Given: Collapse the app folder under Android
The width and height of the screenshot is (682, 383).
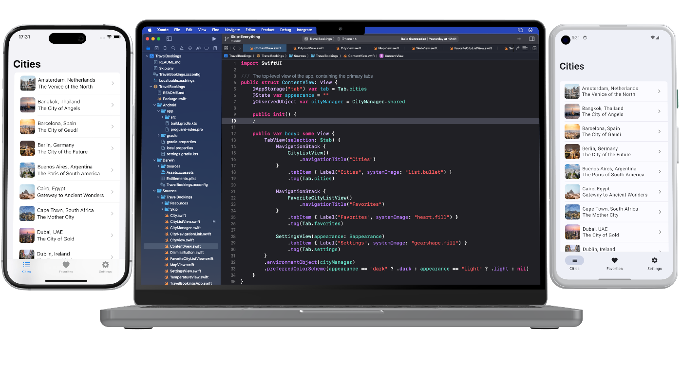Looking at the screenshot, I should pos(158,111).
